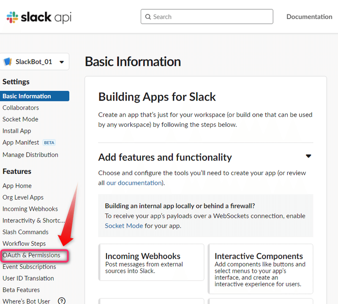Open the Collaborators settings page
The height and width of the screenshot is (304, 338).
(x=21, y=108)
